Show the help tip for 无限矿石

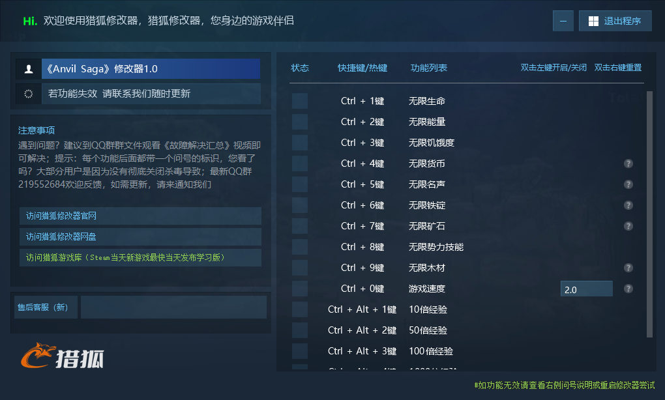628,226
